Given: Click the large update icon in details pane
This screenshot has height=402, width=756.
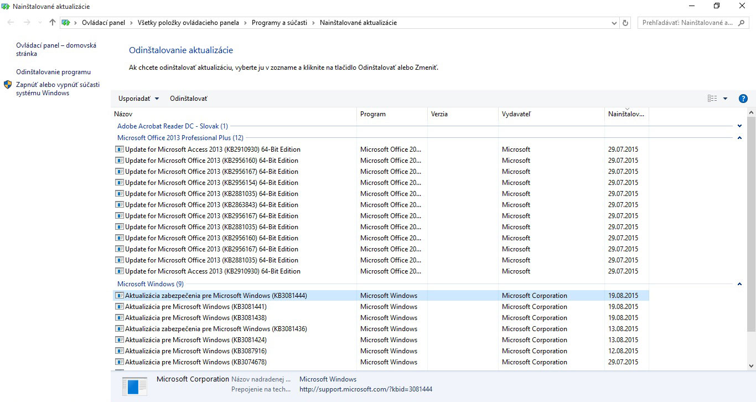Looking at the screenshot, I should (x=134, y=386).
